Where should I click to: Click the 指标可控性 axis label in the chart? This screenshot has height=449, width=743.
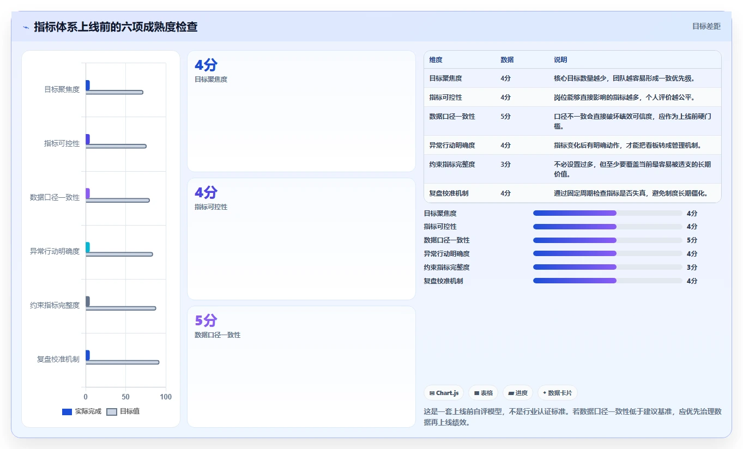click(x=62, y=143)
